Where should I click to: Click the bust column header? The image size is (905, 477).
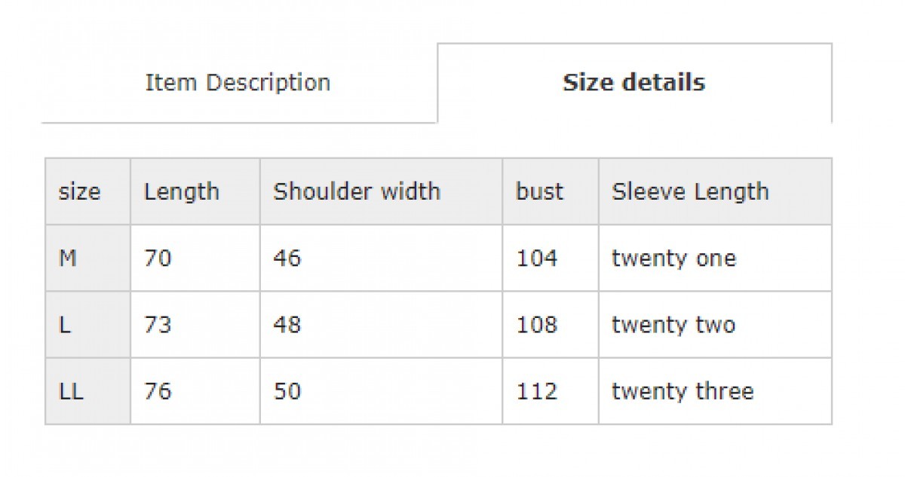point(539,191)
